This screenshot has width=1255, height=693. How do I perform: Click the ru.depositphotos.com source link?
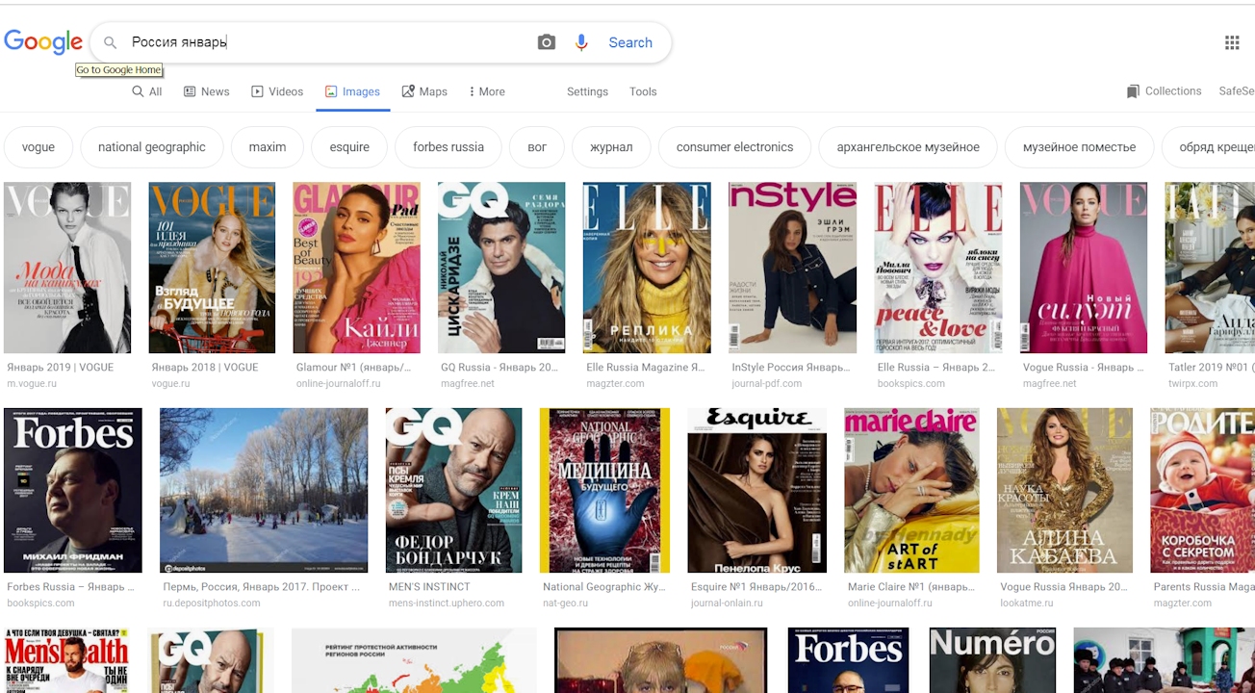[212, 603]
